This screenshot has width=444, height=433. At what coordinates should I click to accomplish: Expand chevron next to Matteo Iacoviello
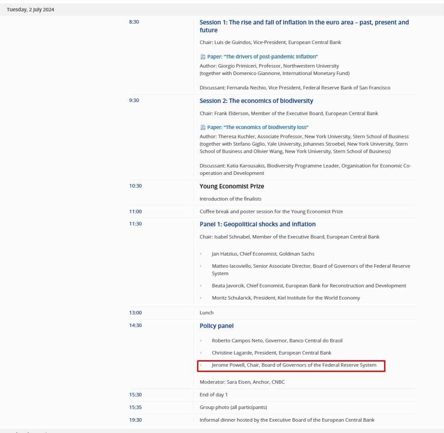(201, 266)
